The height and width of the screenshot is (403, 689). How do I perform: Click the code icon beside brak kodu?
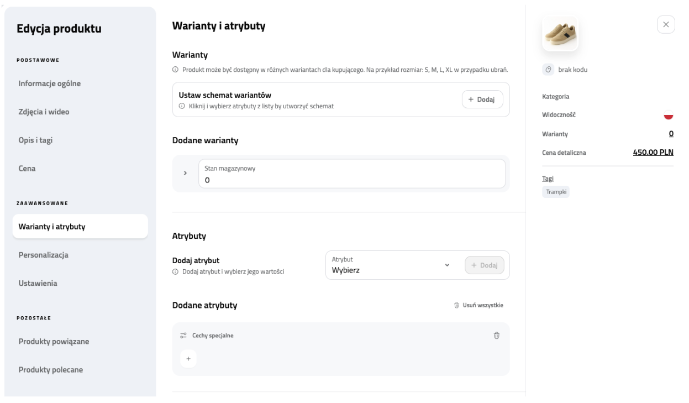(549, 70)
